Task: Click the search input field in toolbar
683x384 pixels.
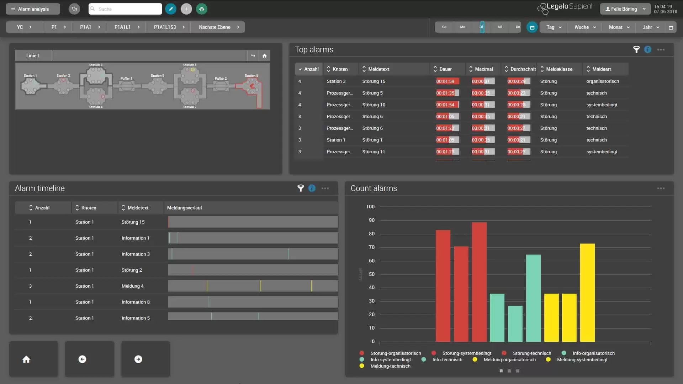Action: [125, 9]
